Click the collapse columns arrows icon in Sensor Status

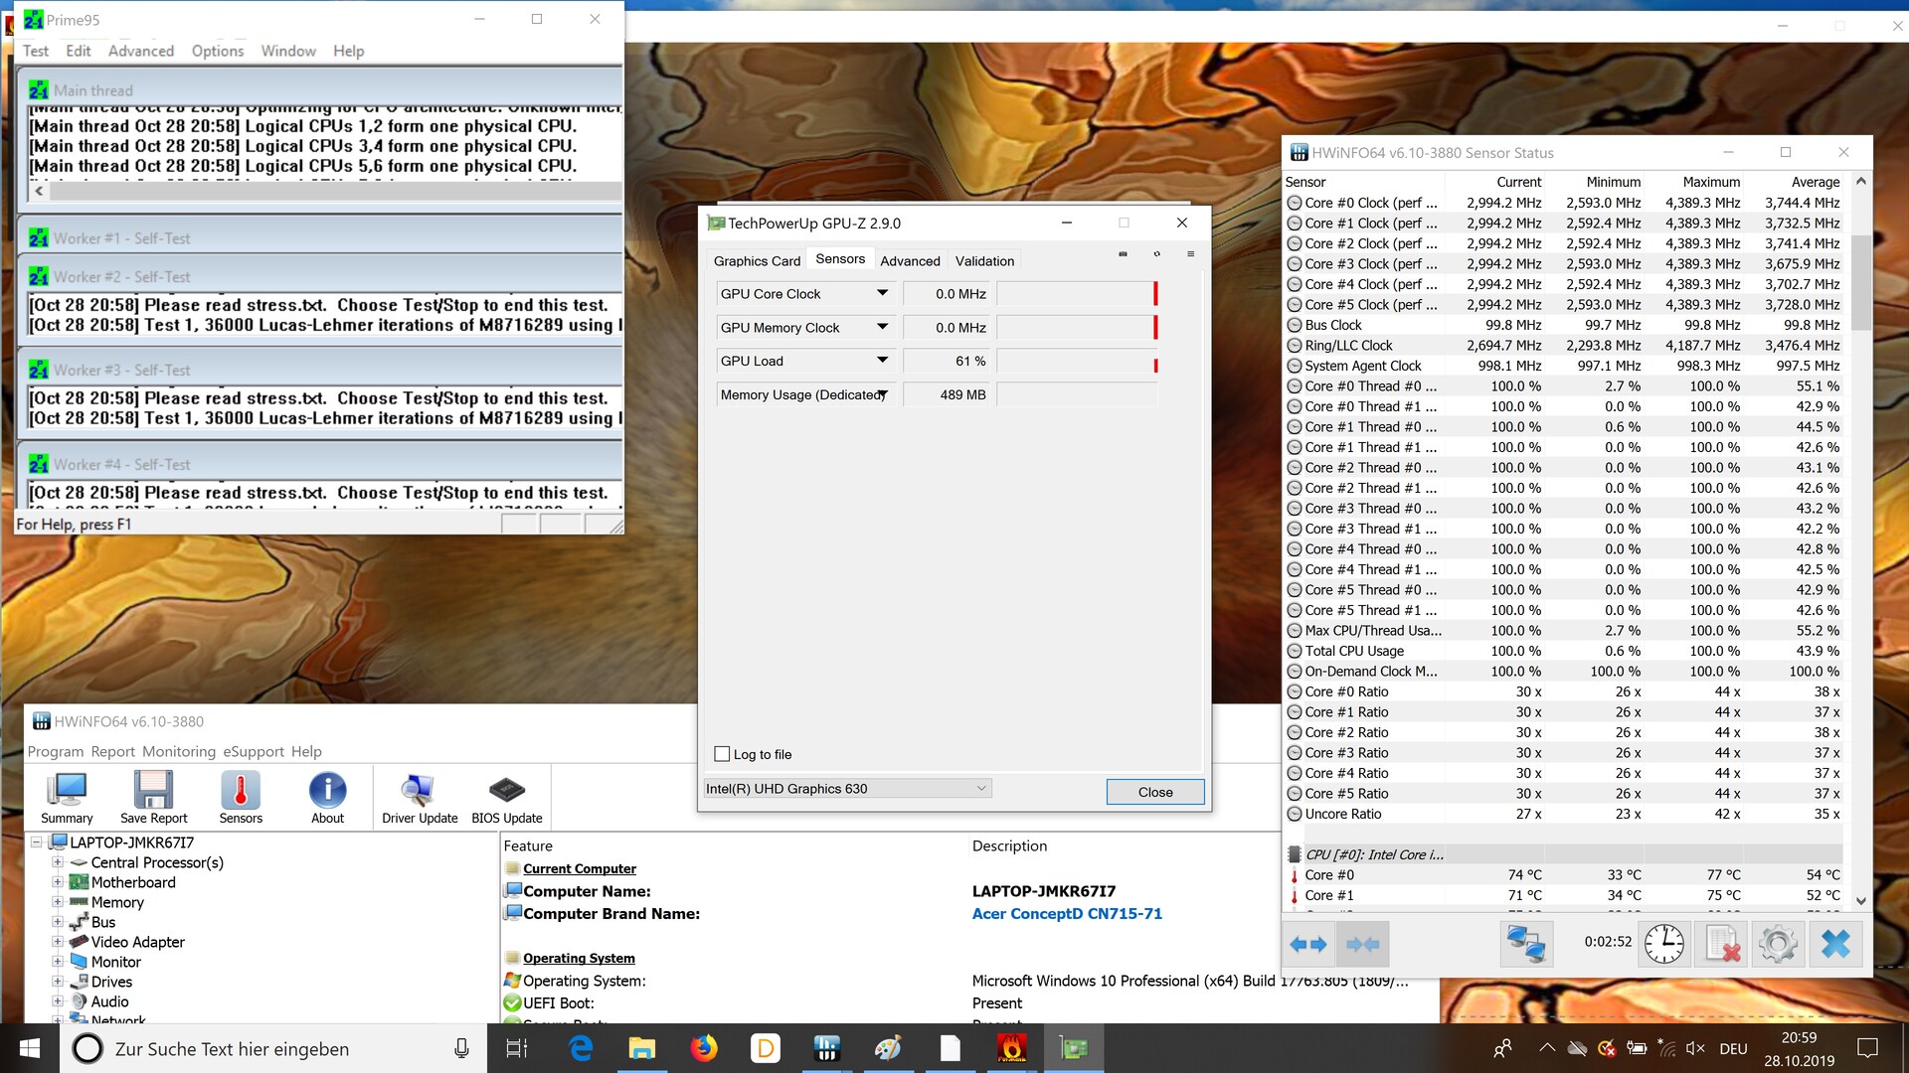(x=1362, y=944)
